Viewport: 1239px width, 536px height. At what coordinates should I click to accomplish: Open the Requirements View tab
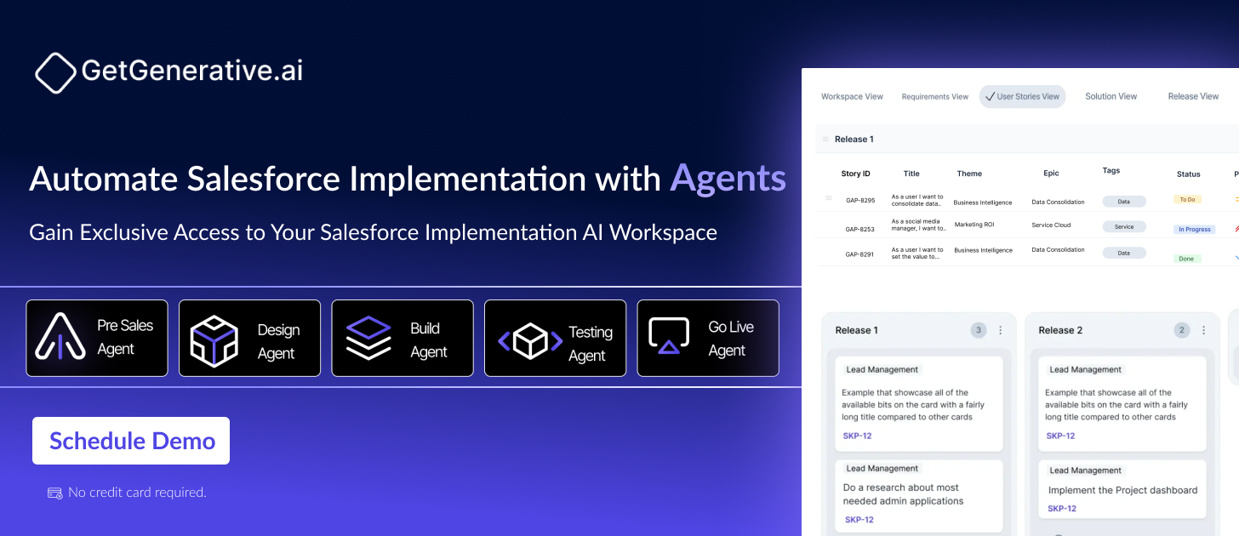[x=934, y=97]
